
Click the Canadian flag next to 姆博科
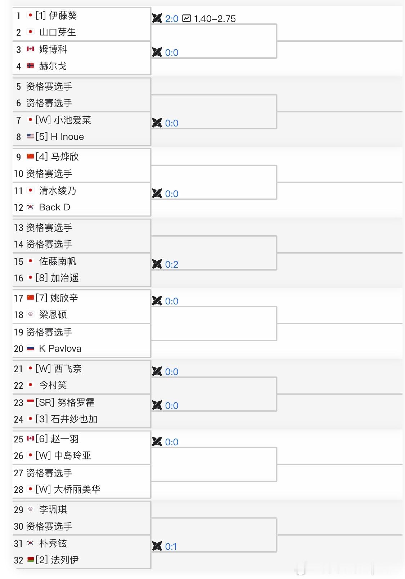(31, 49)
